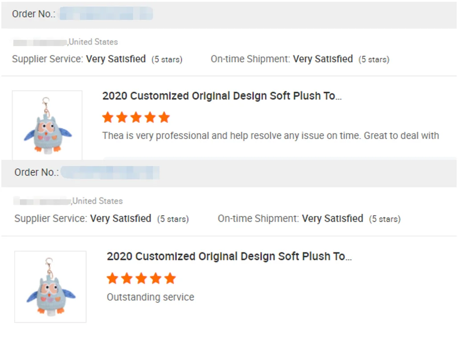Click blurred buyer name in top order
Image resolution: width=458 pixels, height=338 pixels.
[40, 42]
